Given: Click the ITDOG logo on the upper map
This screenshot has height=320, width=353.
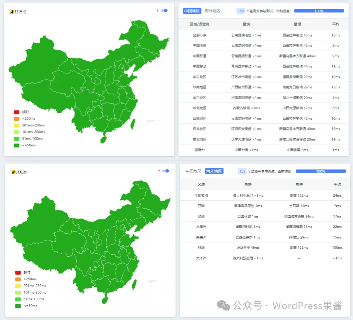Looking at the screenshot, I should point(18,12).
